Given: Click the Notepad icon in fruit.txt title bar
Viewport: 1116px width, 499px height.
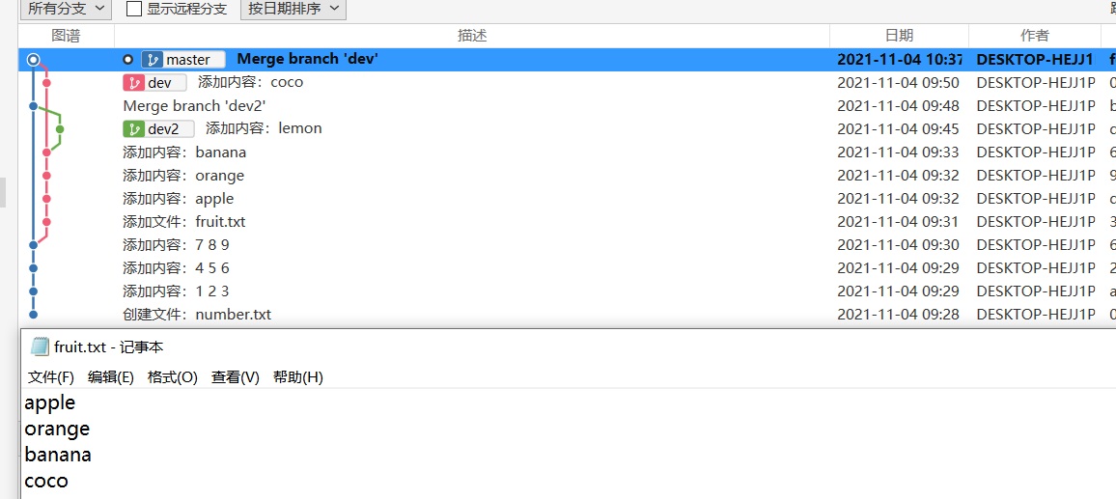Looking at the screenshot, I should coord(40,347).
